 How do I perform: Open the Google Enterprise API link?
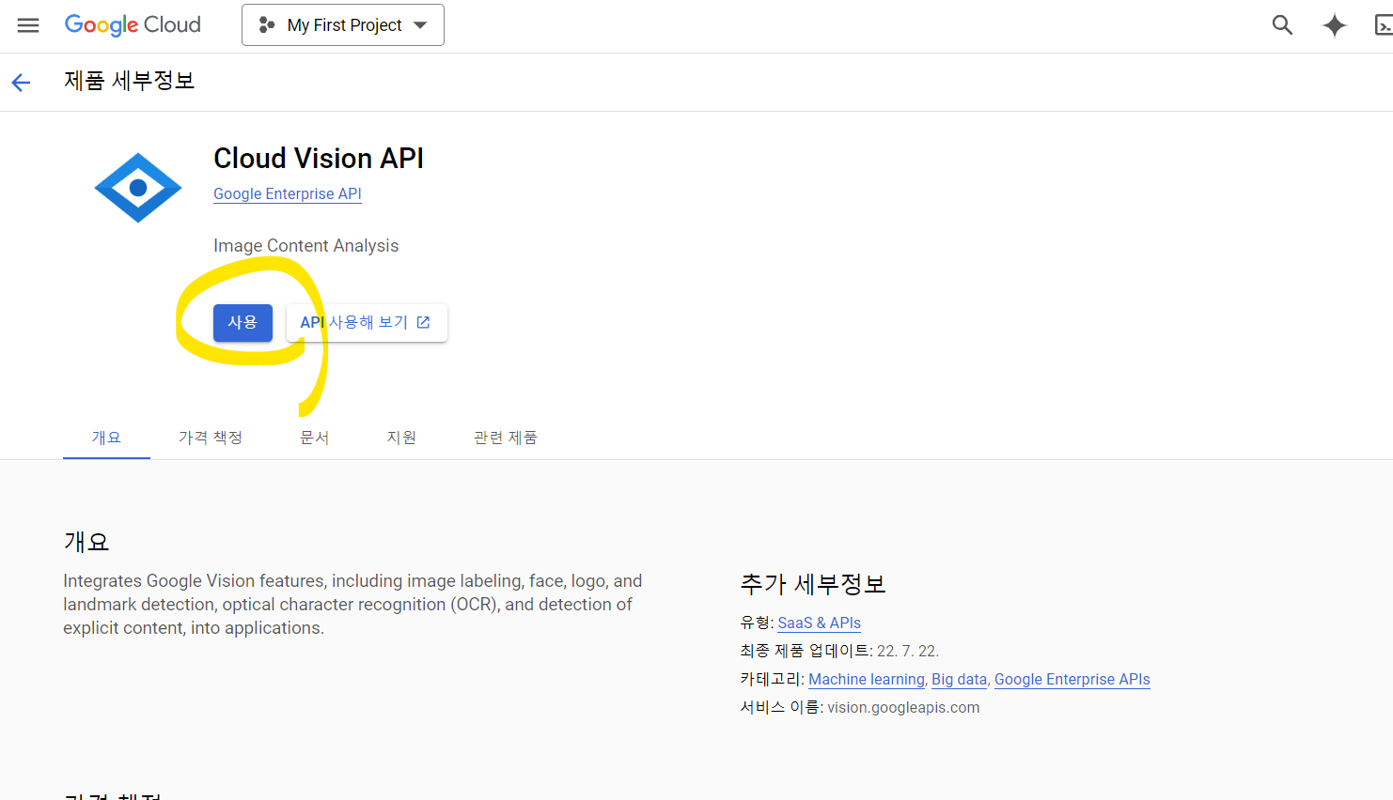point(288,193)
